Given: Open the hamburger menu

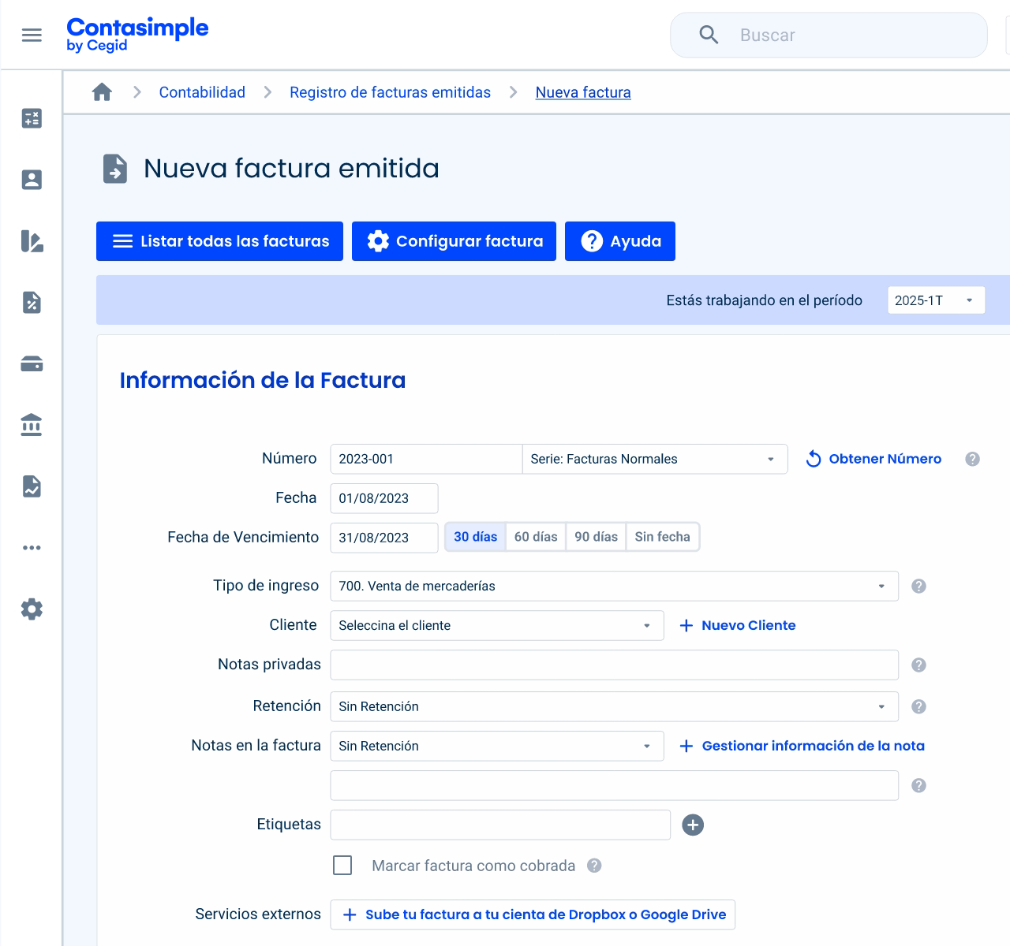Looking at the screenshot, I should [32, 35].
